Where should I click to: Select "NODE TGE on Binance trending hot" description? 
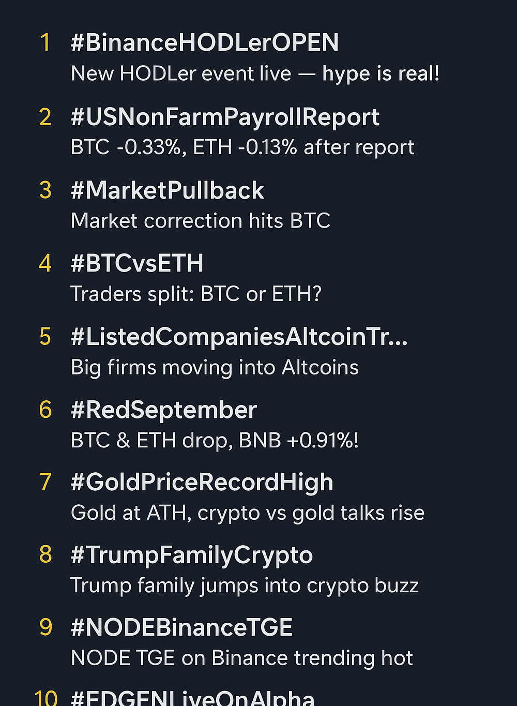pyautogui.click(x=241, y=658)
